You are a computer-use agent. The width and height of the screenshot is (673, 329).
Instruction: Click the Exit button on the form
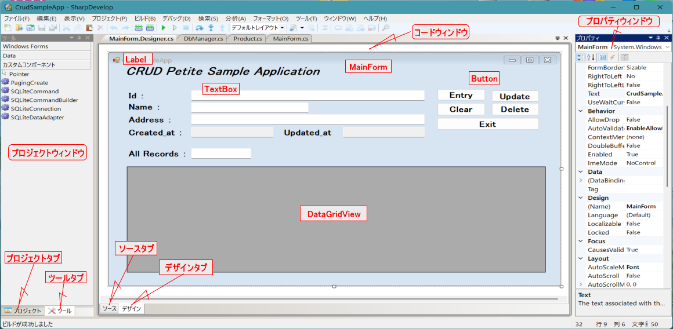pyautogui.click(x=487, y=124)
